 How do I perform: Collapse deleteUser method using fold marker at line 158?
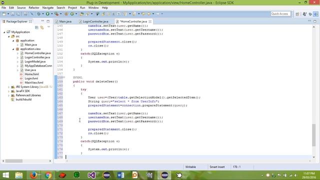pos(64,77)
